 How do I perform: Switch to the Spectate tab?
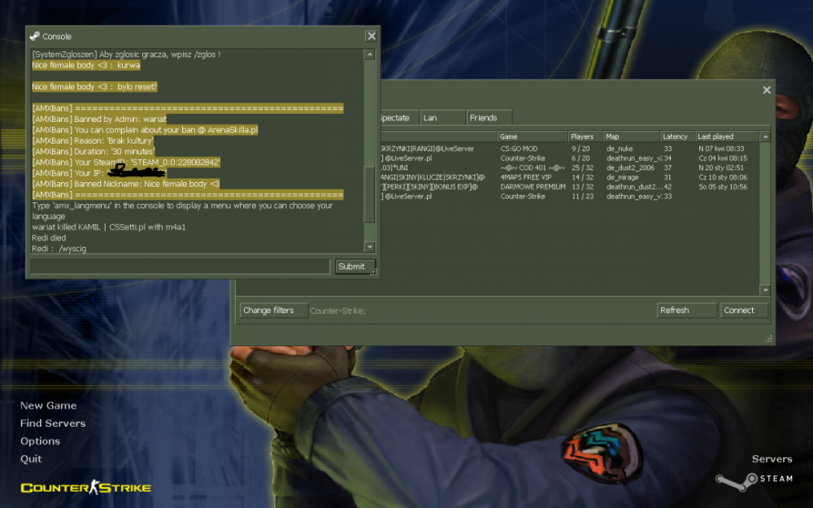[399, 118]
